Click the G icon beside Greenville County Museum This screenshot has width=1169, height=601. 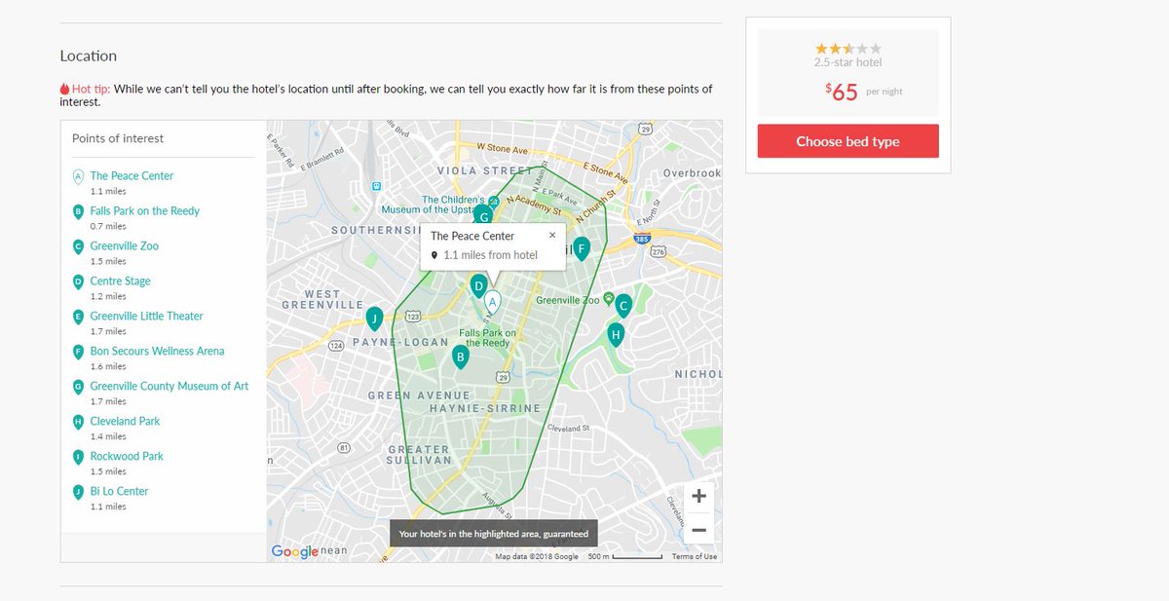[x=78, y=387]
